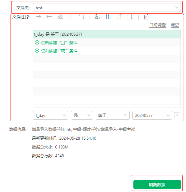The height and width of the screenshot is (192, 186).
Task: Open the folder dropdown showing test
Action: tap(107, 7)
